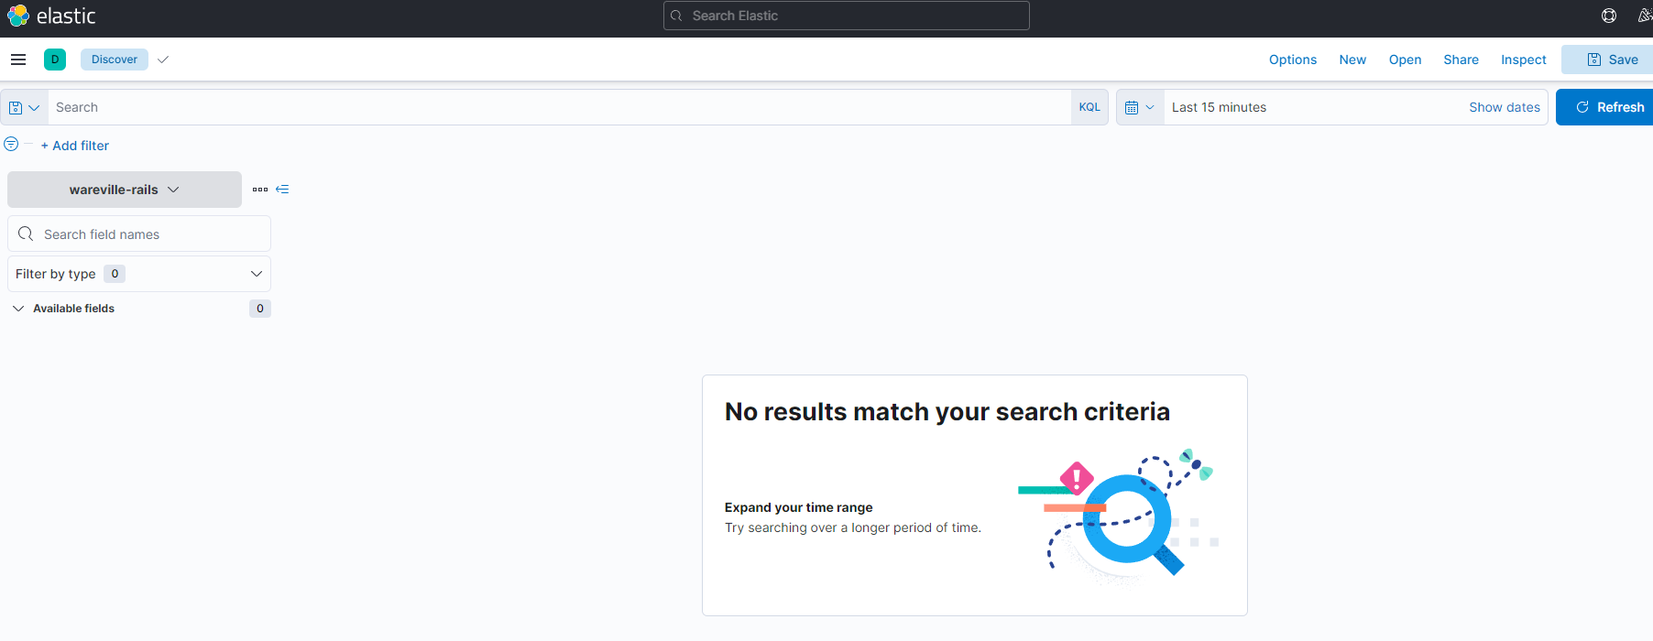Click Open in the top menu
This screenshot has height=641, width=1653.
[1405, 60]
